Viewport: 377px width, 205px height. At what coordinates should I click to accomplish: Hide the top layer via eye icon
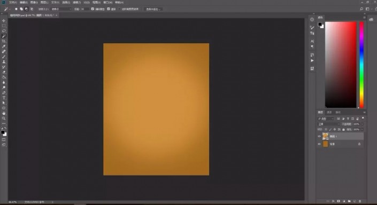click(319, 136)
